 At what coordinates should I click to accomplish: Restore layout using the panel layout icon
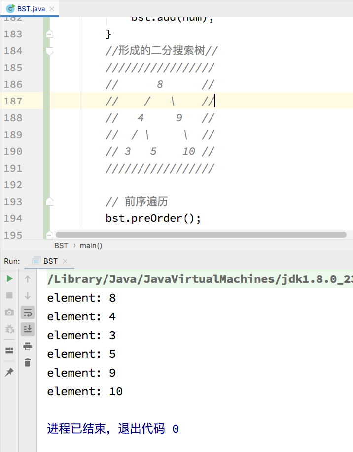9,350
